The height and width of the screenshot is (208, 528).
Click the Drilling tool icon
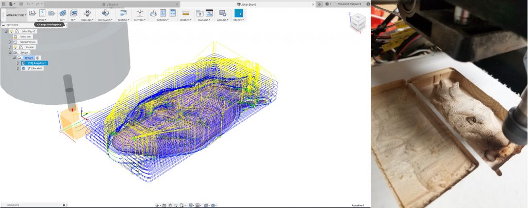pyautogui.click(x=87, y=13)
